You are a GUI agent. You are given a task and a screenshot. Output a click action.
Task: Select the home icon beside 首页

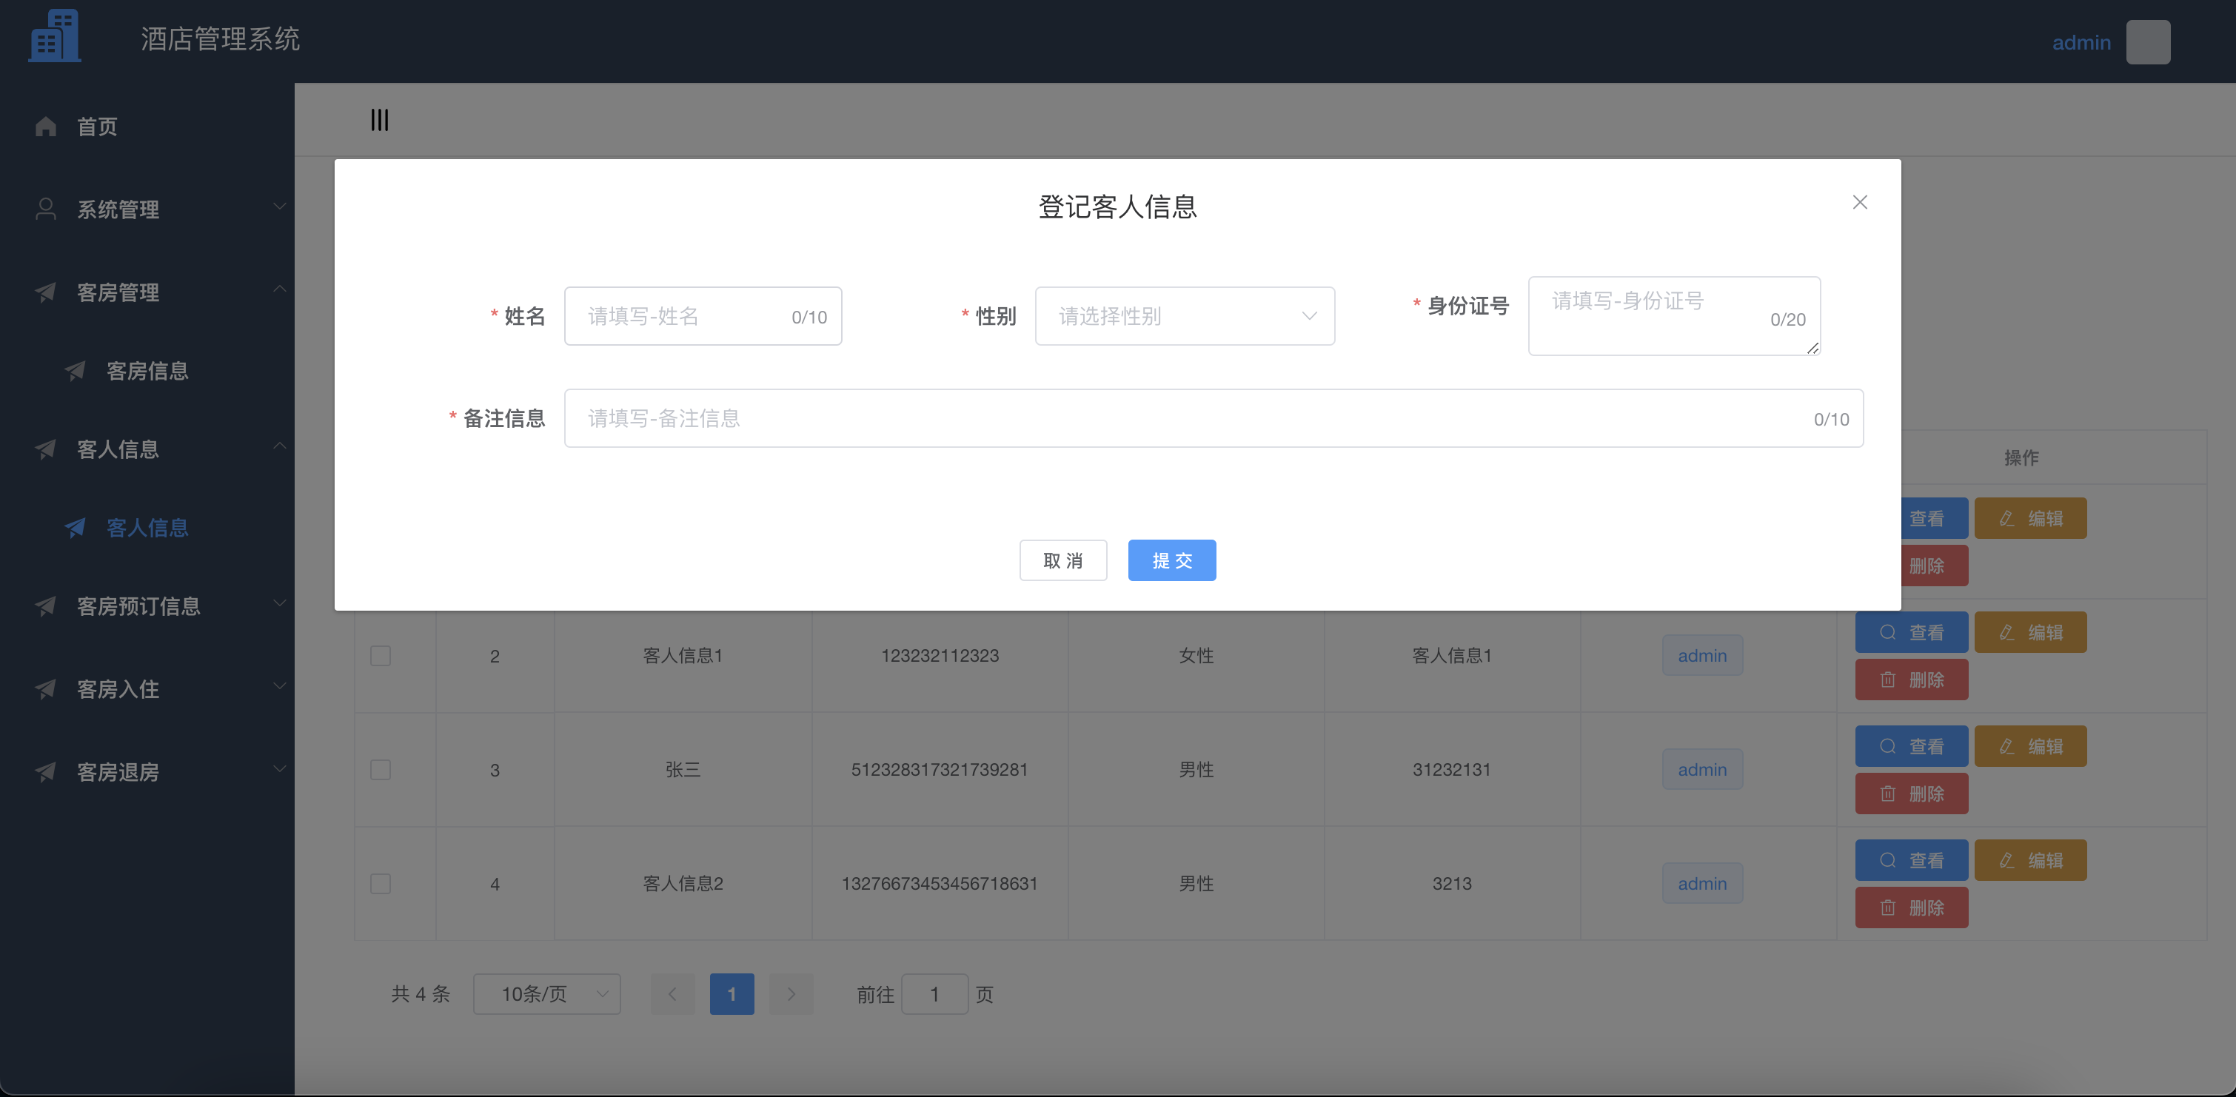[x=46, y=127]
